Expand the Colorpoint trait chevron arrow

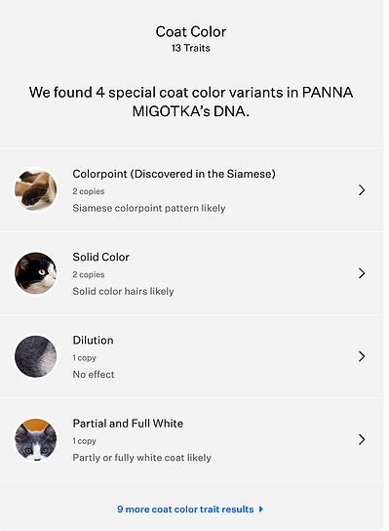(362, 190)
